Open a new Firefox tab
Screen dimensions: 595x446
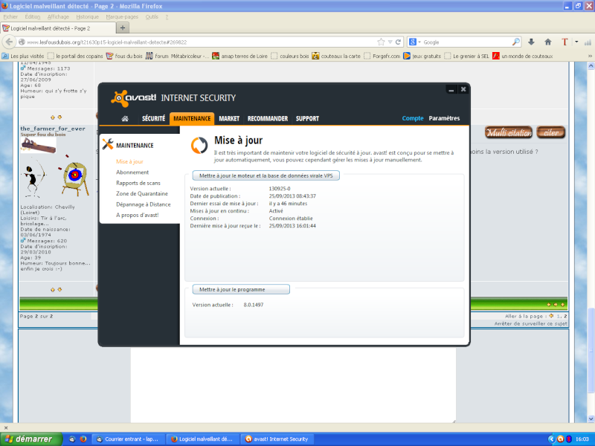pos(123,28)
